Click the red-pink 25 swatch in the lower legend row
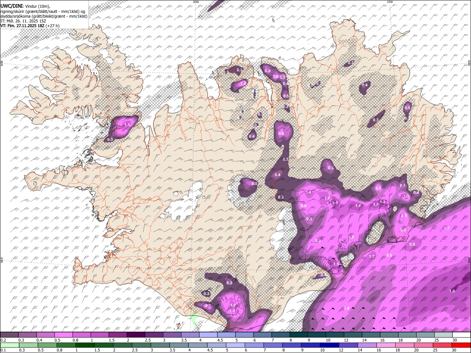 [x=442, y=345]
